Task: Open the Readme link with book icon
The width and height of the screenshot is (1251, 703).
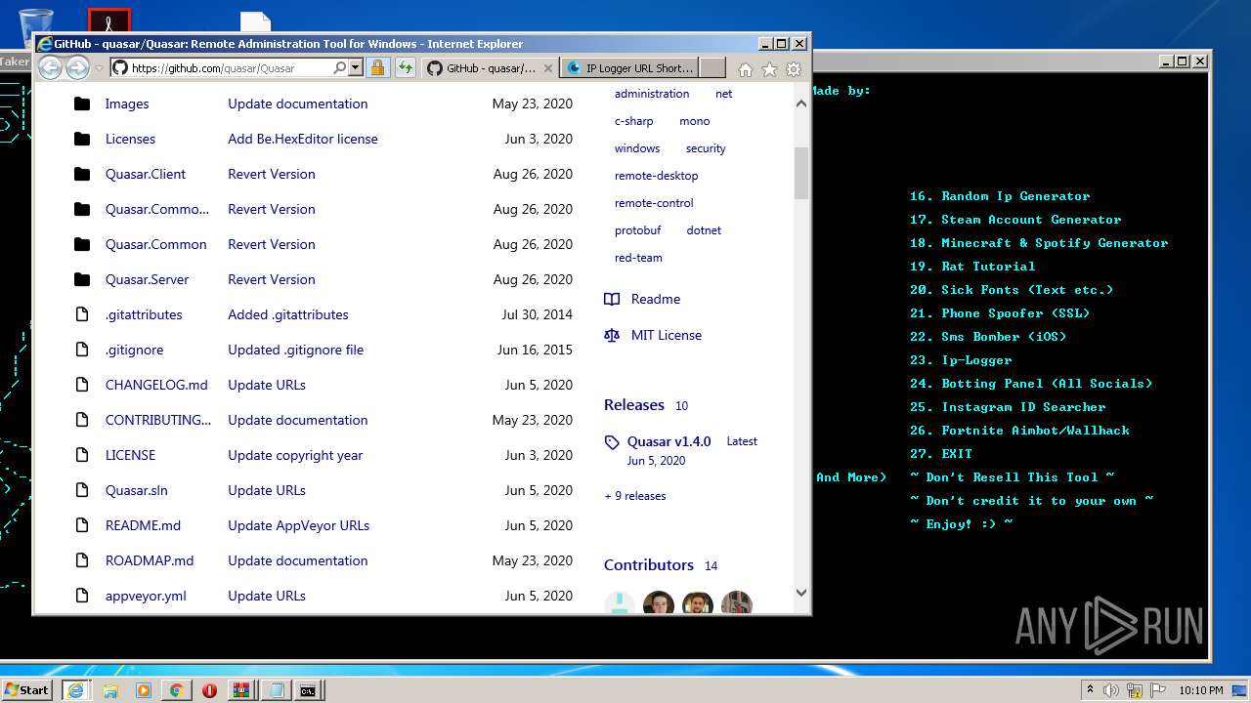Action: coord(642,299)
